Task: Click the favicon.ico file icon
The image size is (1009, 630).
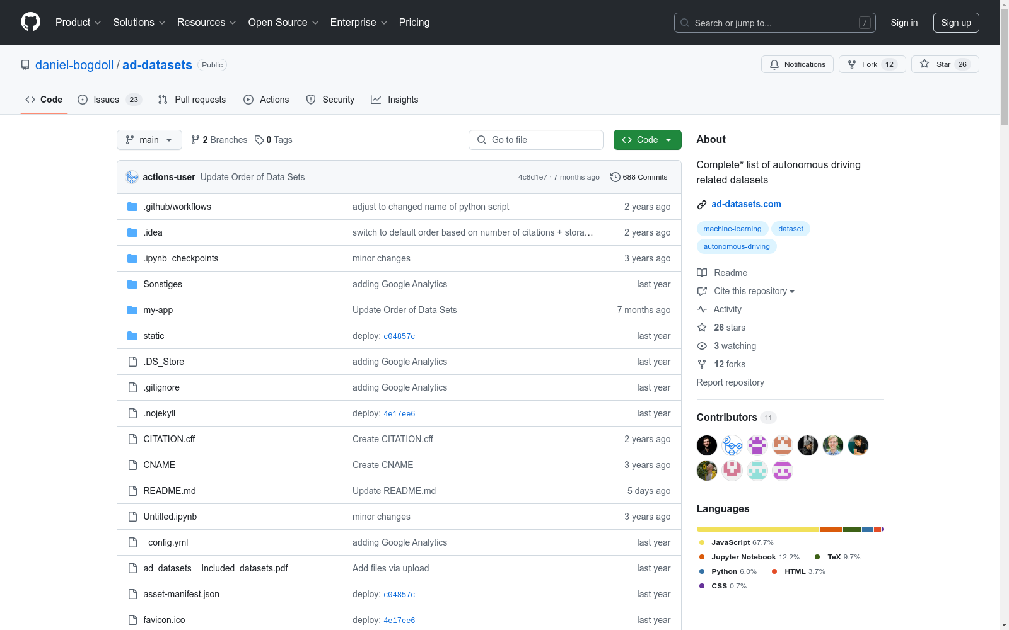Action: [x=132, y=620]
